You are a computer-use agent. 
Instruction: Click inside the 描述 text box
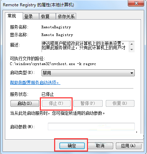pyautogui.click(x=85, y=47)
